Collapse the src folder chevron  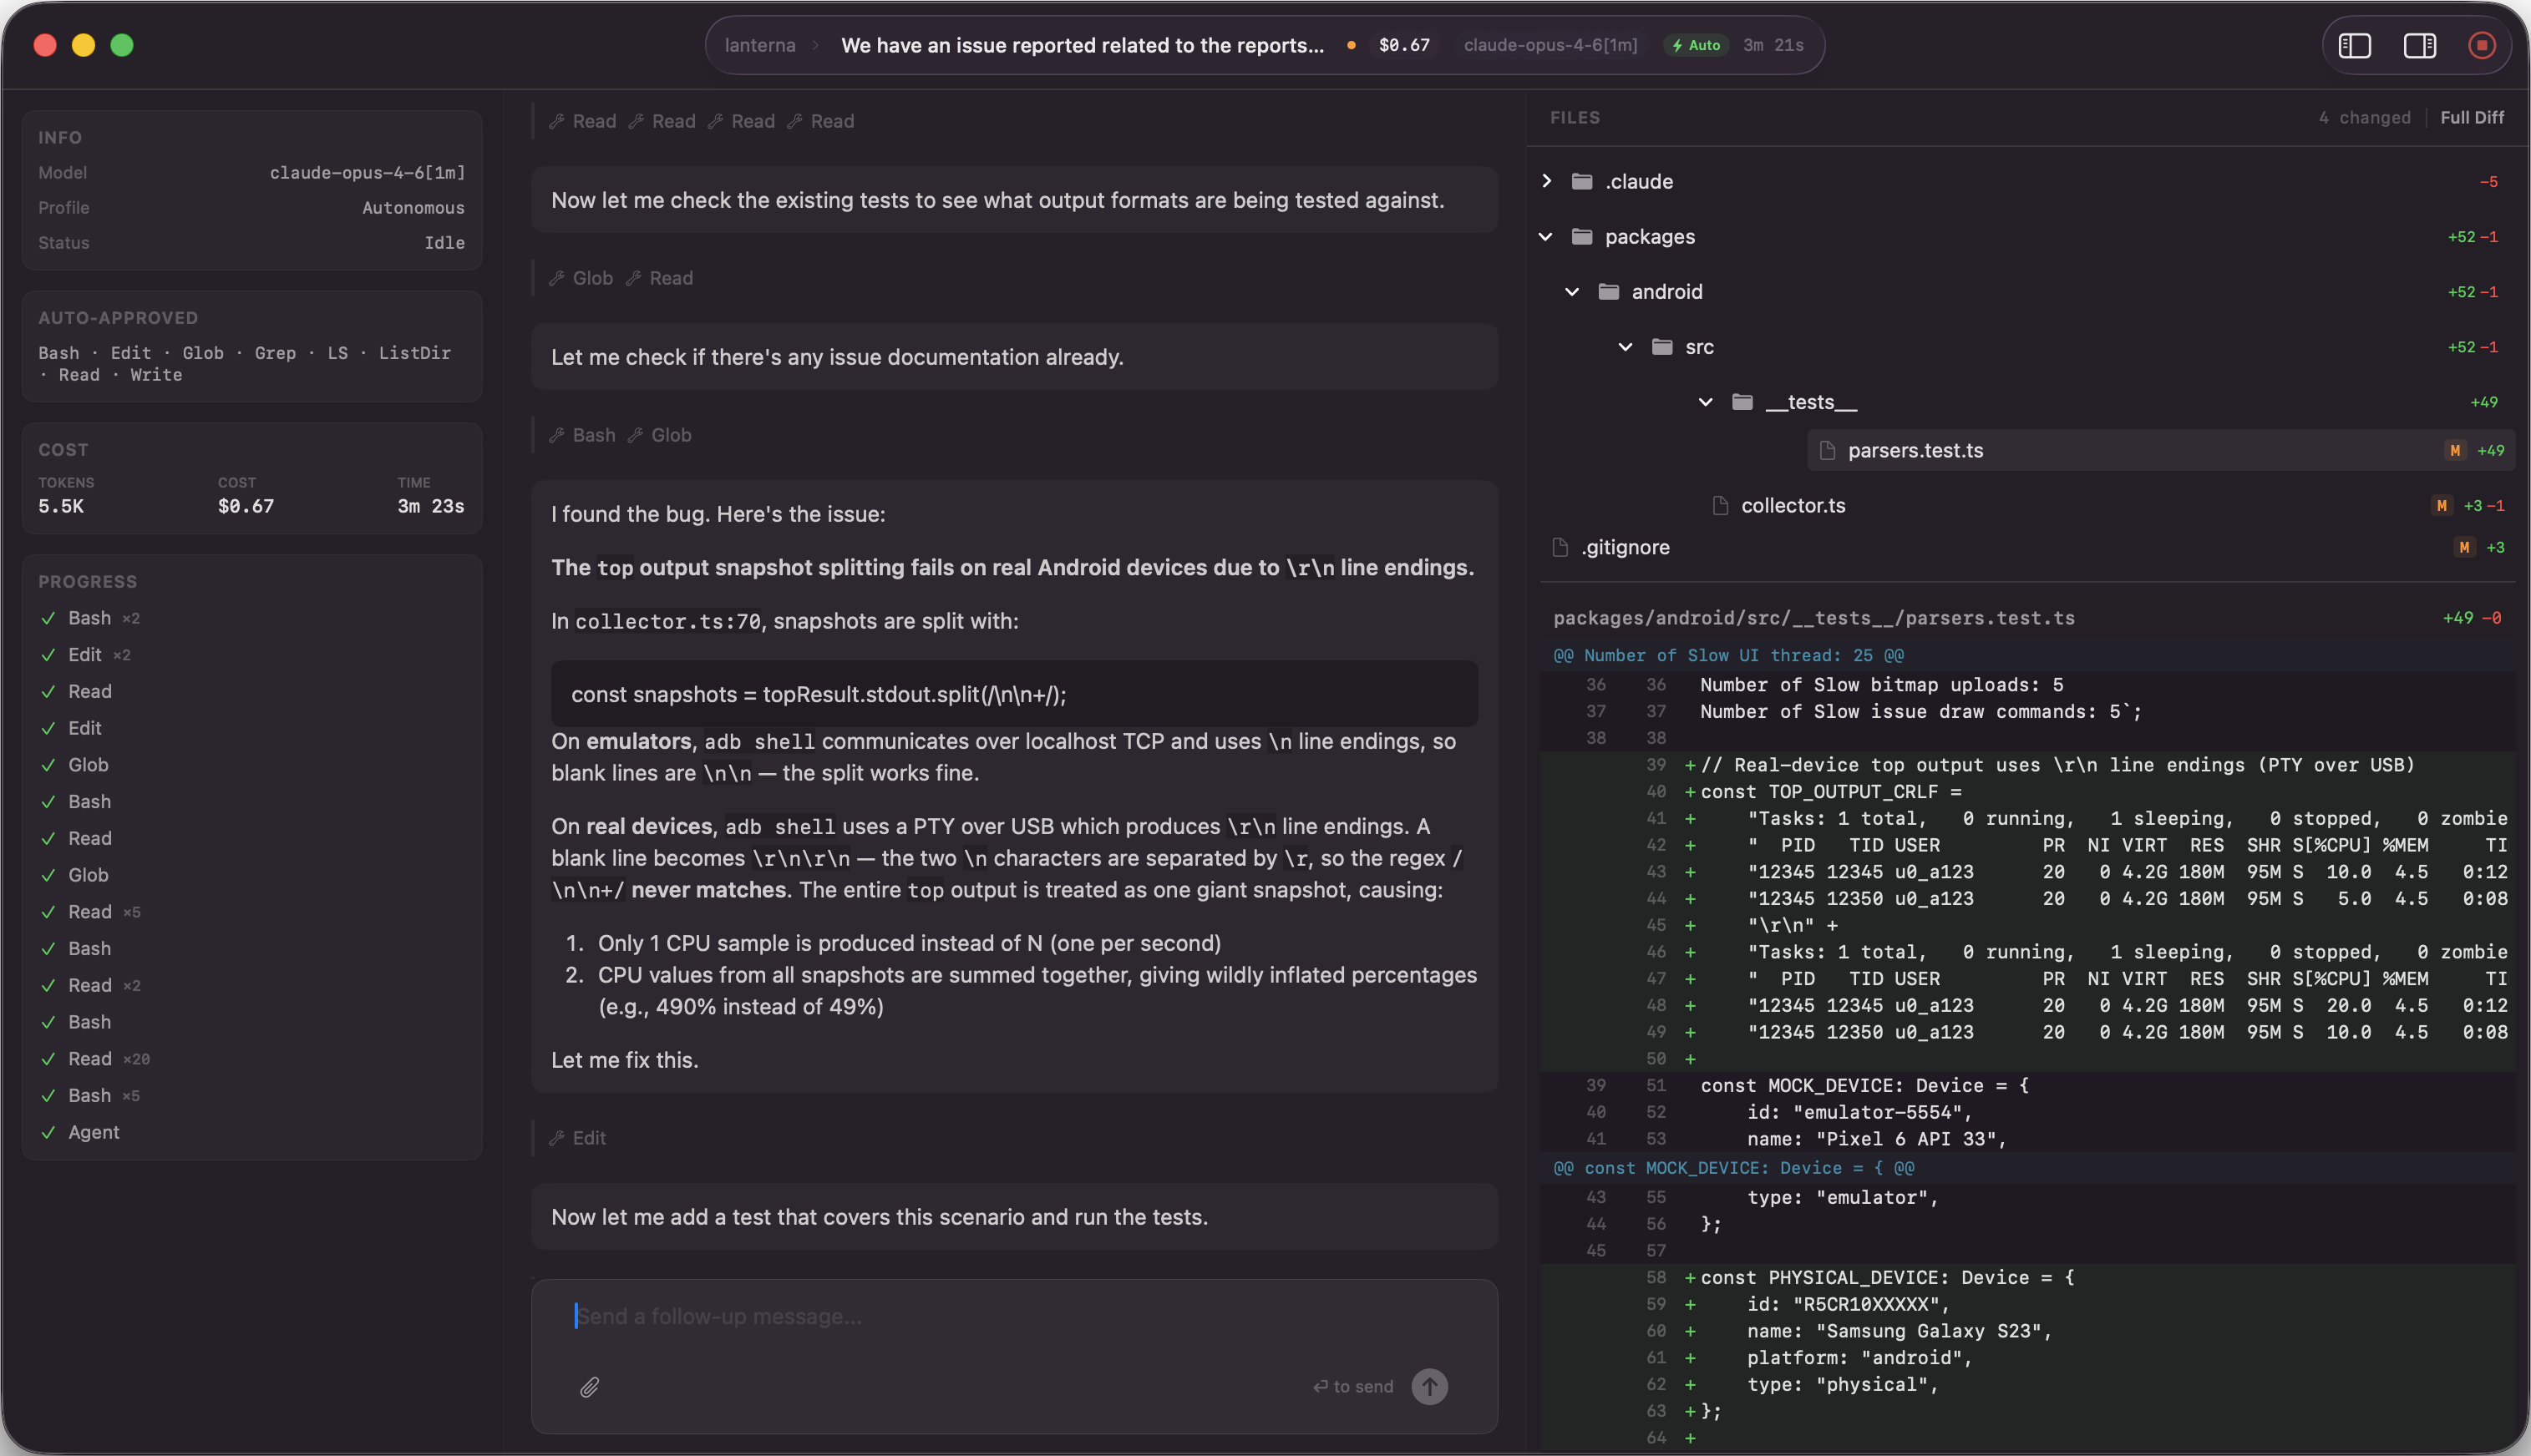tap(1626, 346)
